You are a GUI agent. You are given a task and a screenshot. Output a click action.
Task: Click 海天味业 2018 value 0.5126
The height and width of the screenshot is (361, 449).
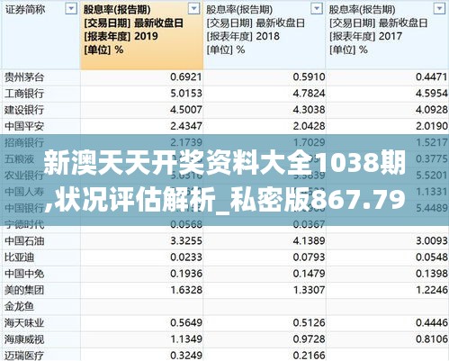309,322
